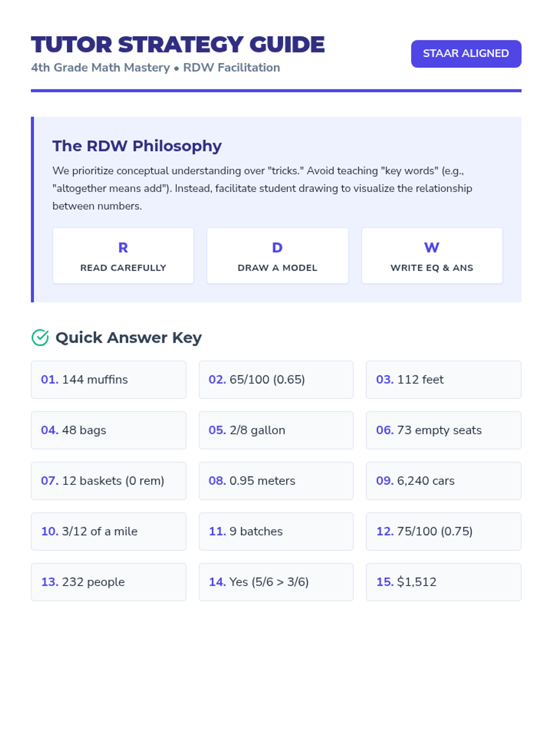Screen dimensions: 552x736
Task: Click the green checkmark icon beside Quick Answer Key
Action: tap(40, 338)
